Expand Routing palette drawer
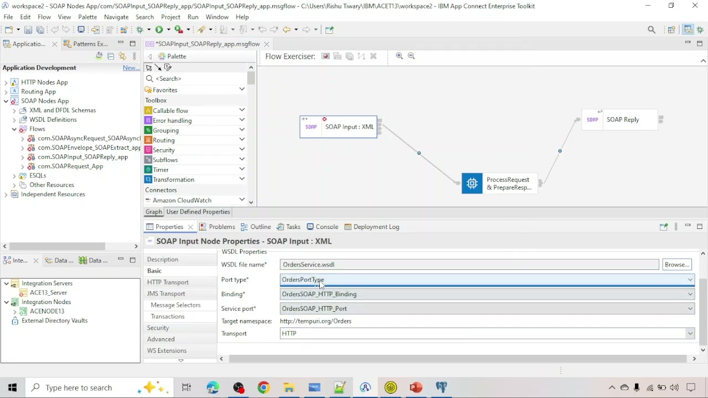 point(242,139)
